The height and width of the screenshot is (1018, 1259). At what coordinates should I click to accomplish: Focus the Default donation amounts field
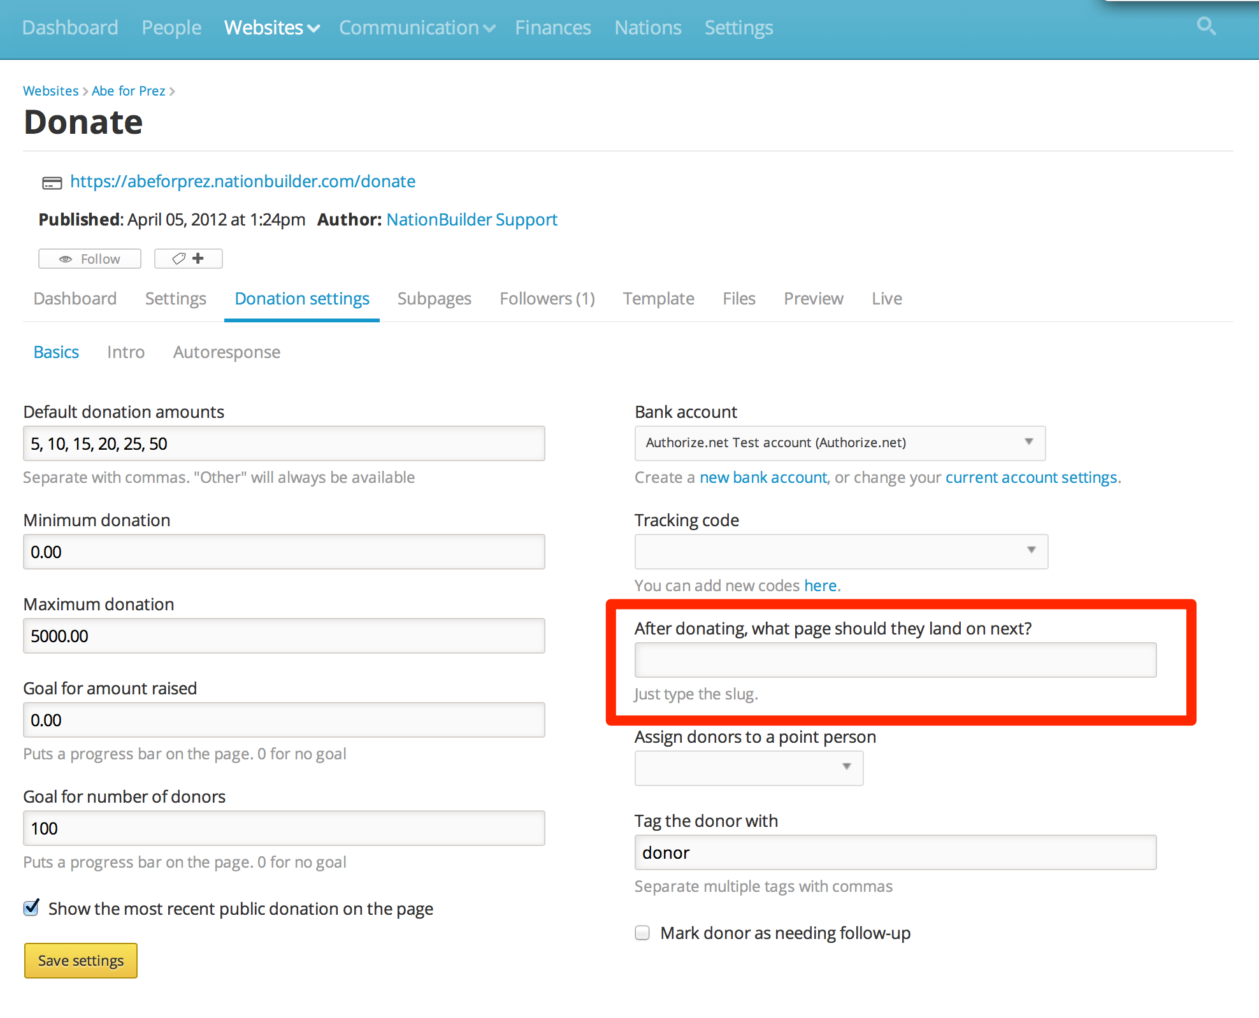point(284,443)
